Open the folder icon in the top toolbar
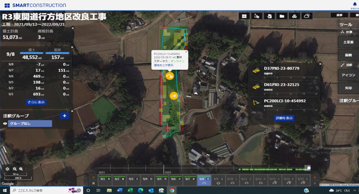 coord(282,16)
